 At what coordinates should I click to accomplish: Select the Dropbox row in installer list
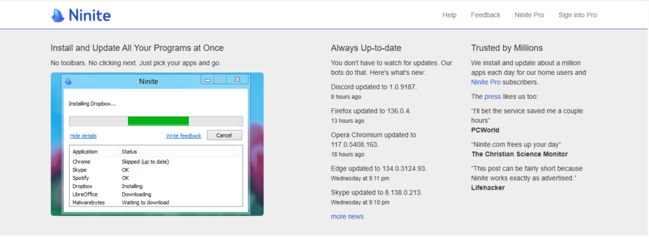click(156, 186)
